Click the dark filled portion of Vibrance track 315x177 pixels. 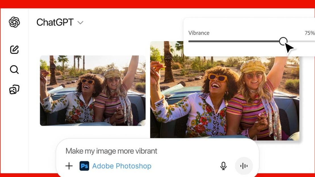[x=233, y=41]
